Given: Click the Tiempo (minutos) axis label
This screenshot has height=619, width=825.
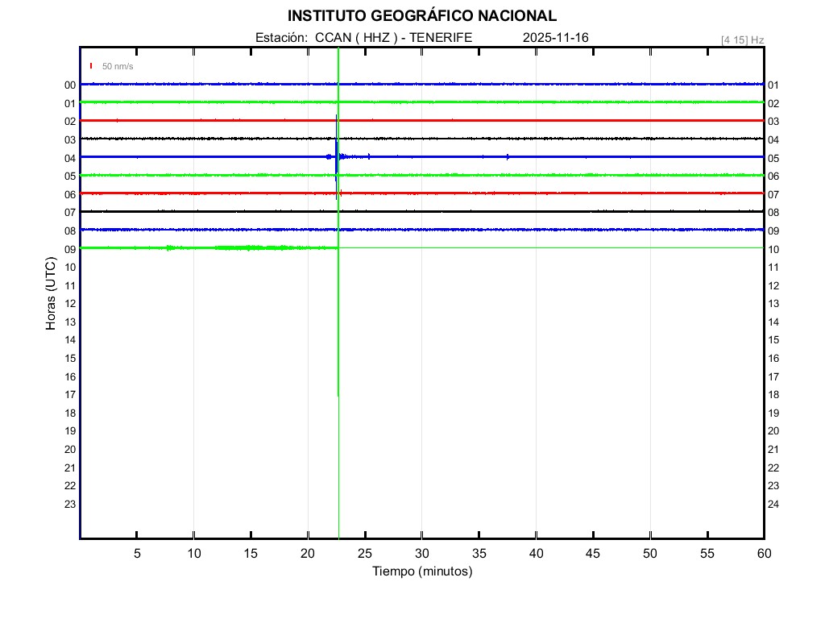Looking at the screenshot, I should 422,571.
